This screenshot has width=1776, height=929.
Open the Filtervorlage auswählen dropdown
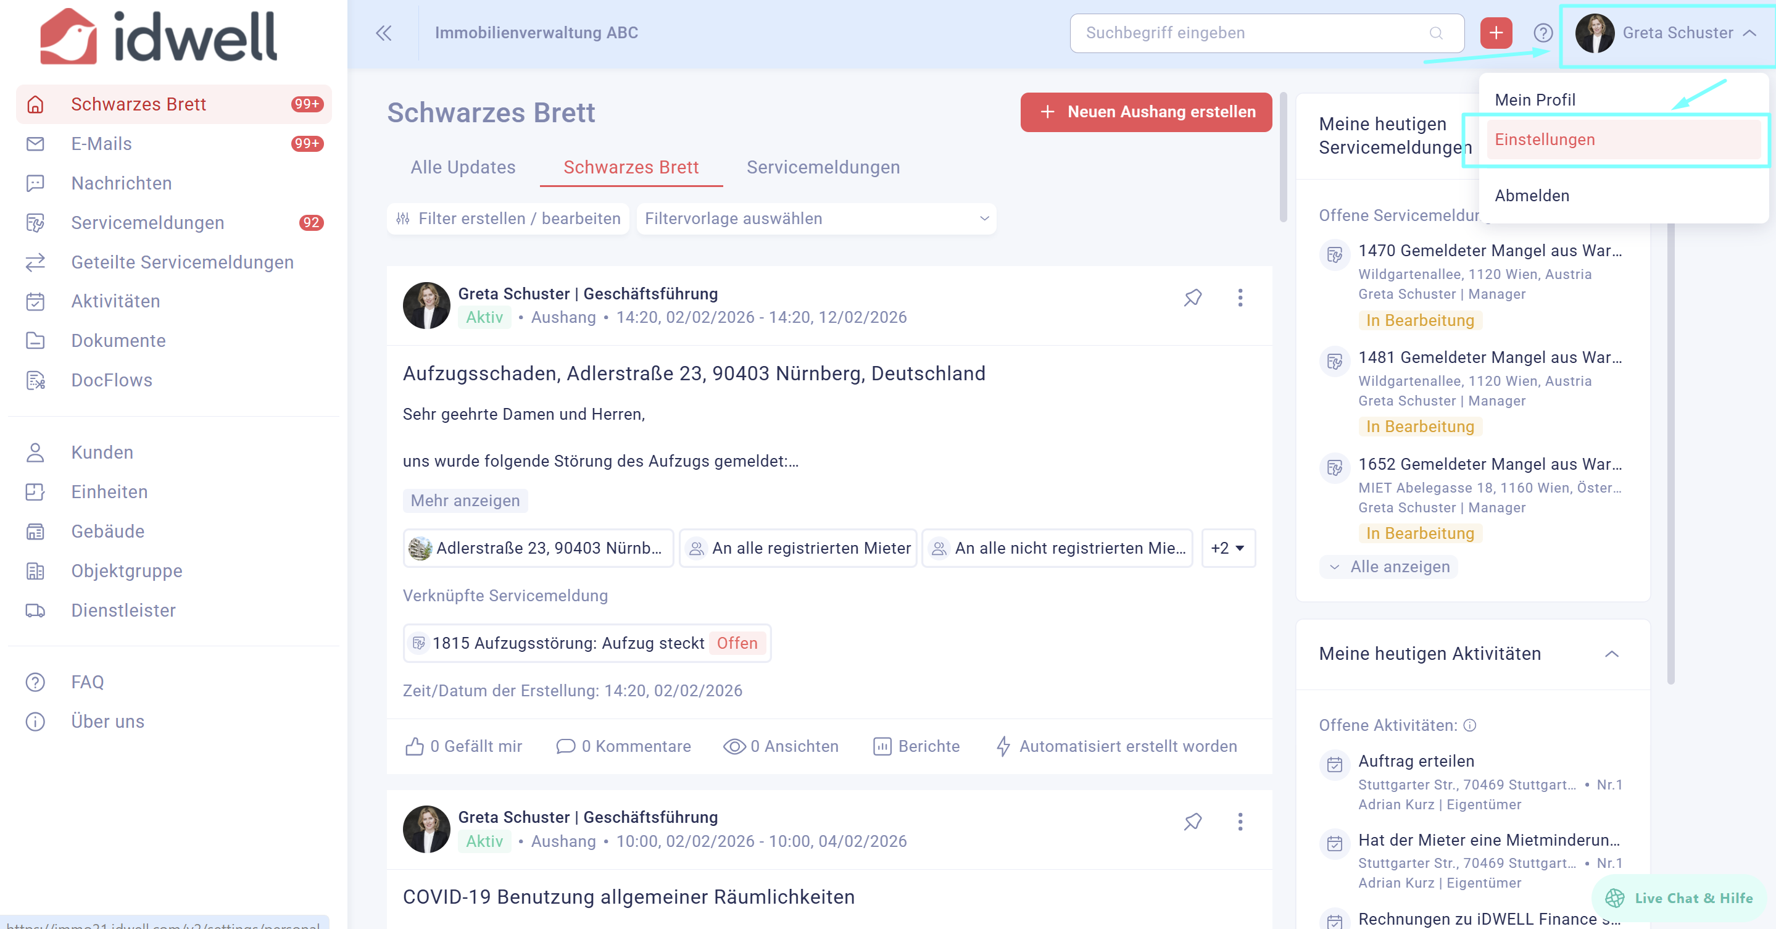click(816, 219)
